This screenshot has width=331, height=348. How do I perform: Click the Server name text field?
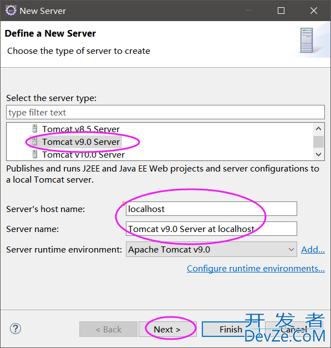tap(211, 229)
